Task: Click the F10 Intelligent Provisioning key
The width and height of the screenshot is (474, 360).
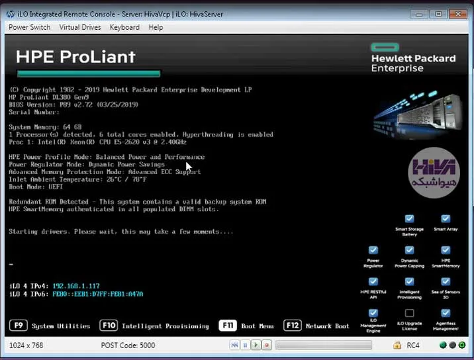Action: tap(109, 326)
